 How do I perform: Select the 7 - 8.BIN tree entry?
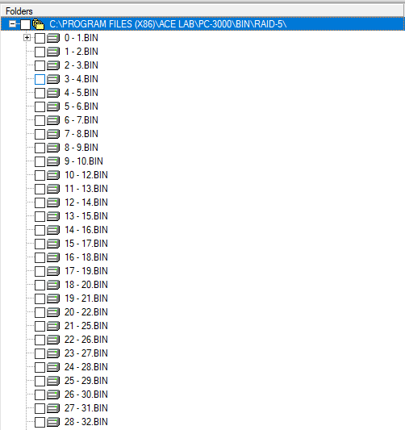tap(81, 134)
